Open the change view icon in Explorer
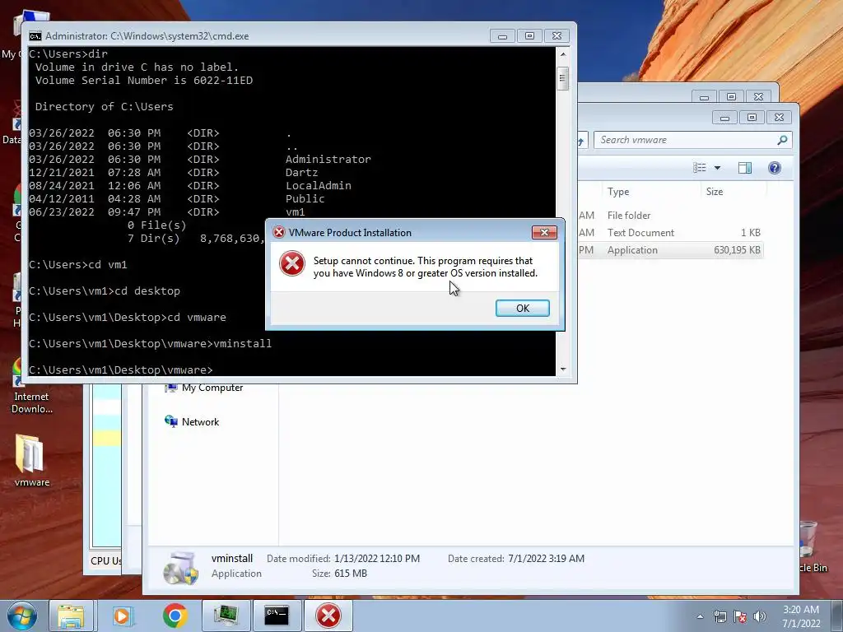This screenshot has width=843, height=632. [700, 168]
